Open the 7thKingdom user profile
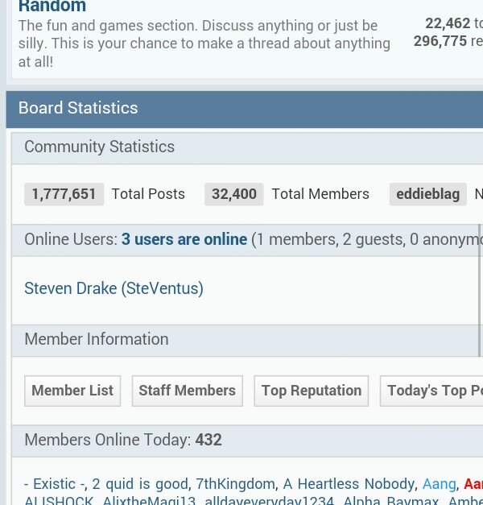 (236, 484)
